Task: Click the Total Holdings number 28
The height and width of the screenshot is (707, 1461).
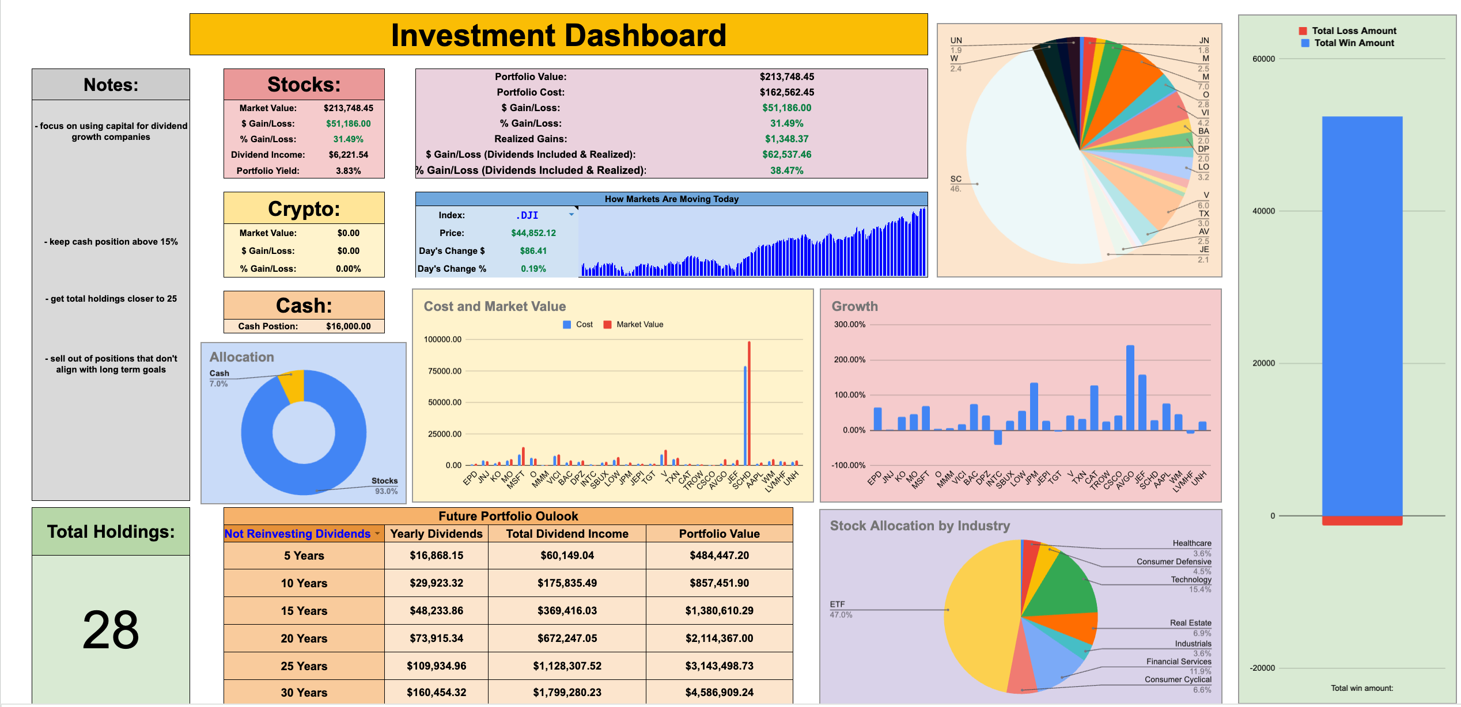Action: [111, 630]
